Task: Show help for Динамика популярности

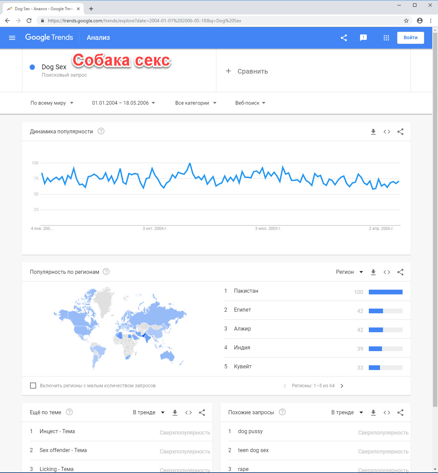Action: (101, 131)
